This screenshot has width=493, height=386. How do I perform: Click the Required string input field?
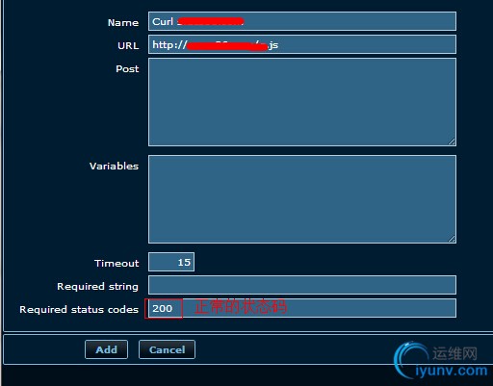point(302,285)
